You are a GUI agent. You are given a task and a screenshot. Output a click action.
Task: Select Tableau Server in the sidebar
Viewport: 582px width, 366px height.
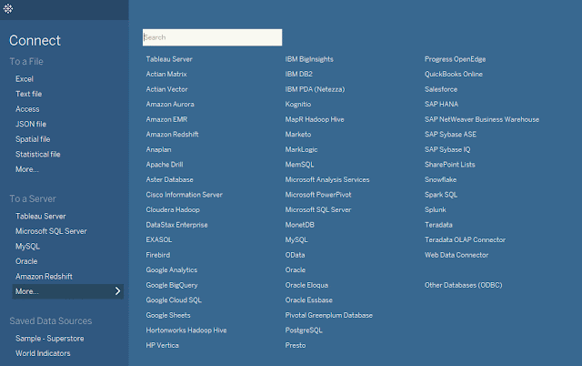pyautogui.click(x=40, y=217)
